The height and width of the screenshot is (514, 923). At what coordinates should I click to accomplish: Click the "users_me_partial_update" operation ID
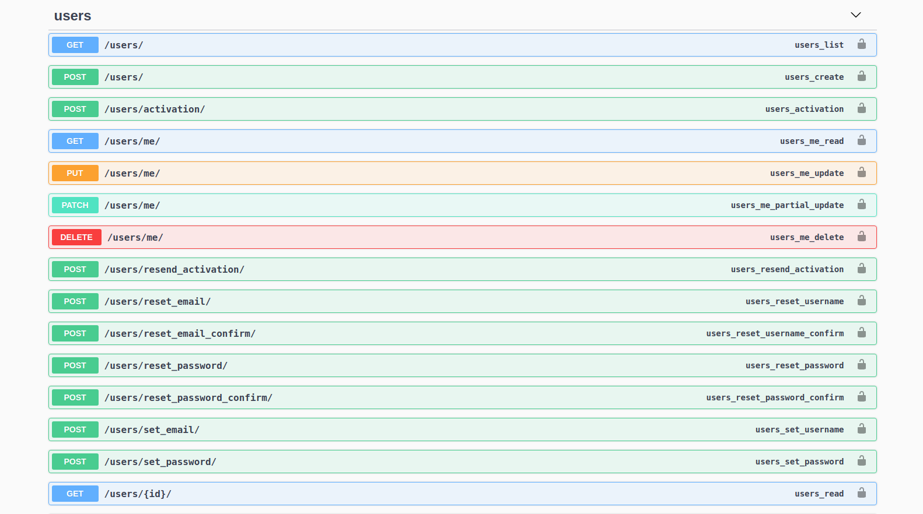pyautogui.click(x=788, y=205)
